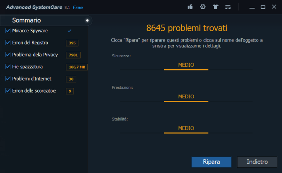
Task: Click the 7981 privacy count badge
Action: click(x=73, y=55)
